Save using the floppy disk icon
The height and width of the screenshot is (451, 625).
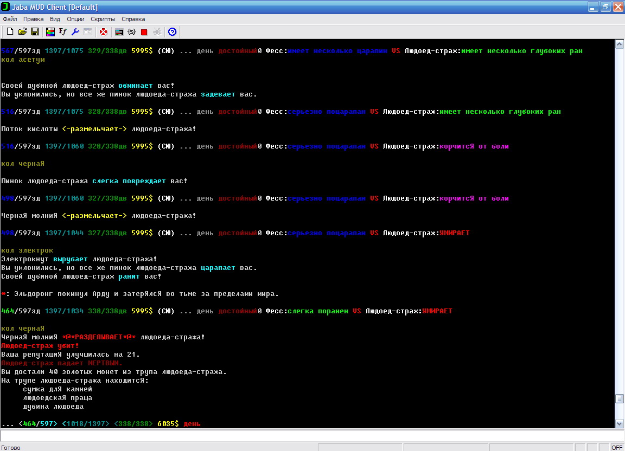point(34,32)
